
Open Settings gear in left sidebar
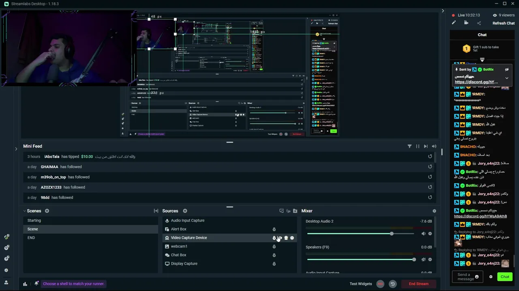pos(6,270)
